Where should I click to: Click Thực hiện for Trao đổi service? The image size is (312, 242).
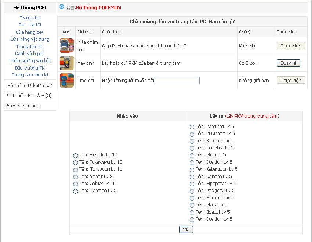291,81
